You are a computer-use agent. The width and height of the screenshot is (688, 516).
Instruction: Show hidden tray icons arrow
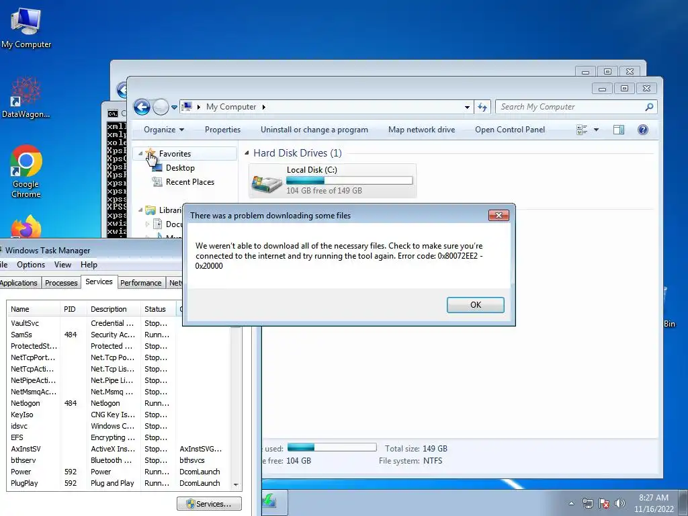click(x=571, y=503)
